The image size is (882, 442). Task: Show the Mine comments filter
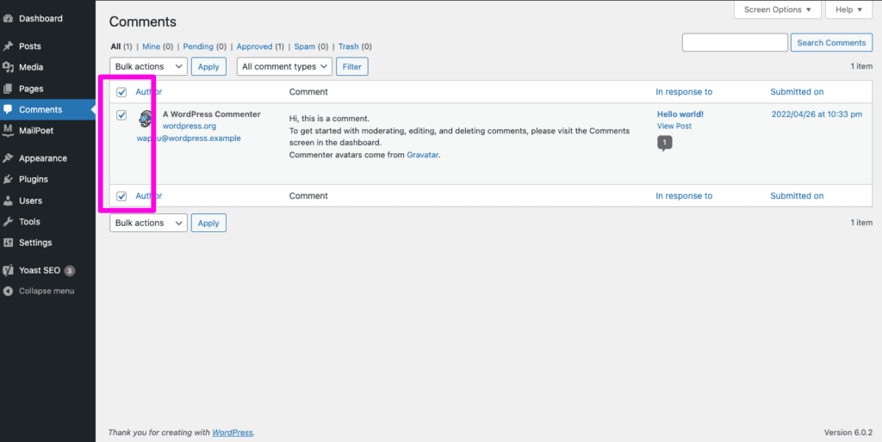pos(152,46)
